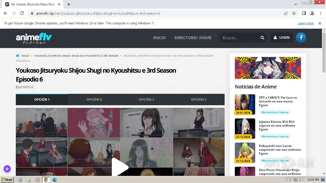Open the Windows Start button
Viewport: 326px width, 183px height.
coord(7,179)
